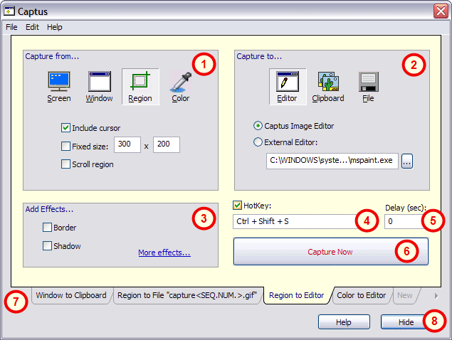Image resolution: width=452 pixels, height=340 pixels.
Task: Set capture destination to File icon
Action: 367,83
